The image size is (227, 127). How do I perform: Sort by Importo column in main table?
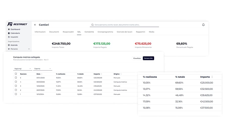coord(101,74)
